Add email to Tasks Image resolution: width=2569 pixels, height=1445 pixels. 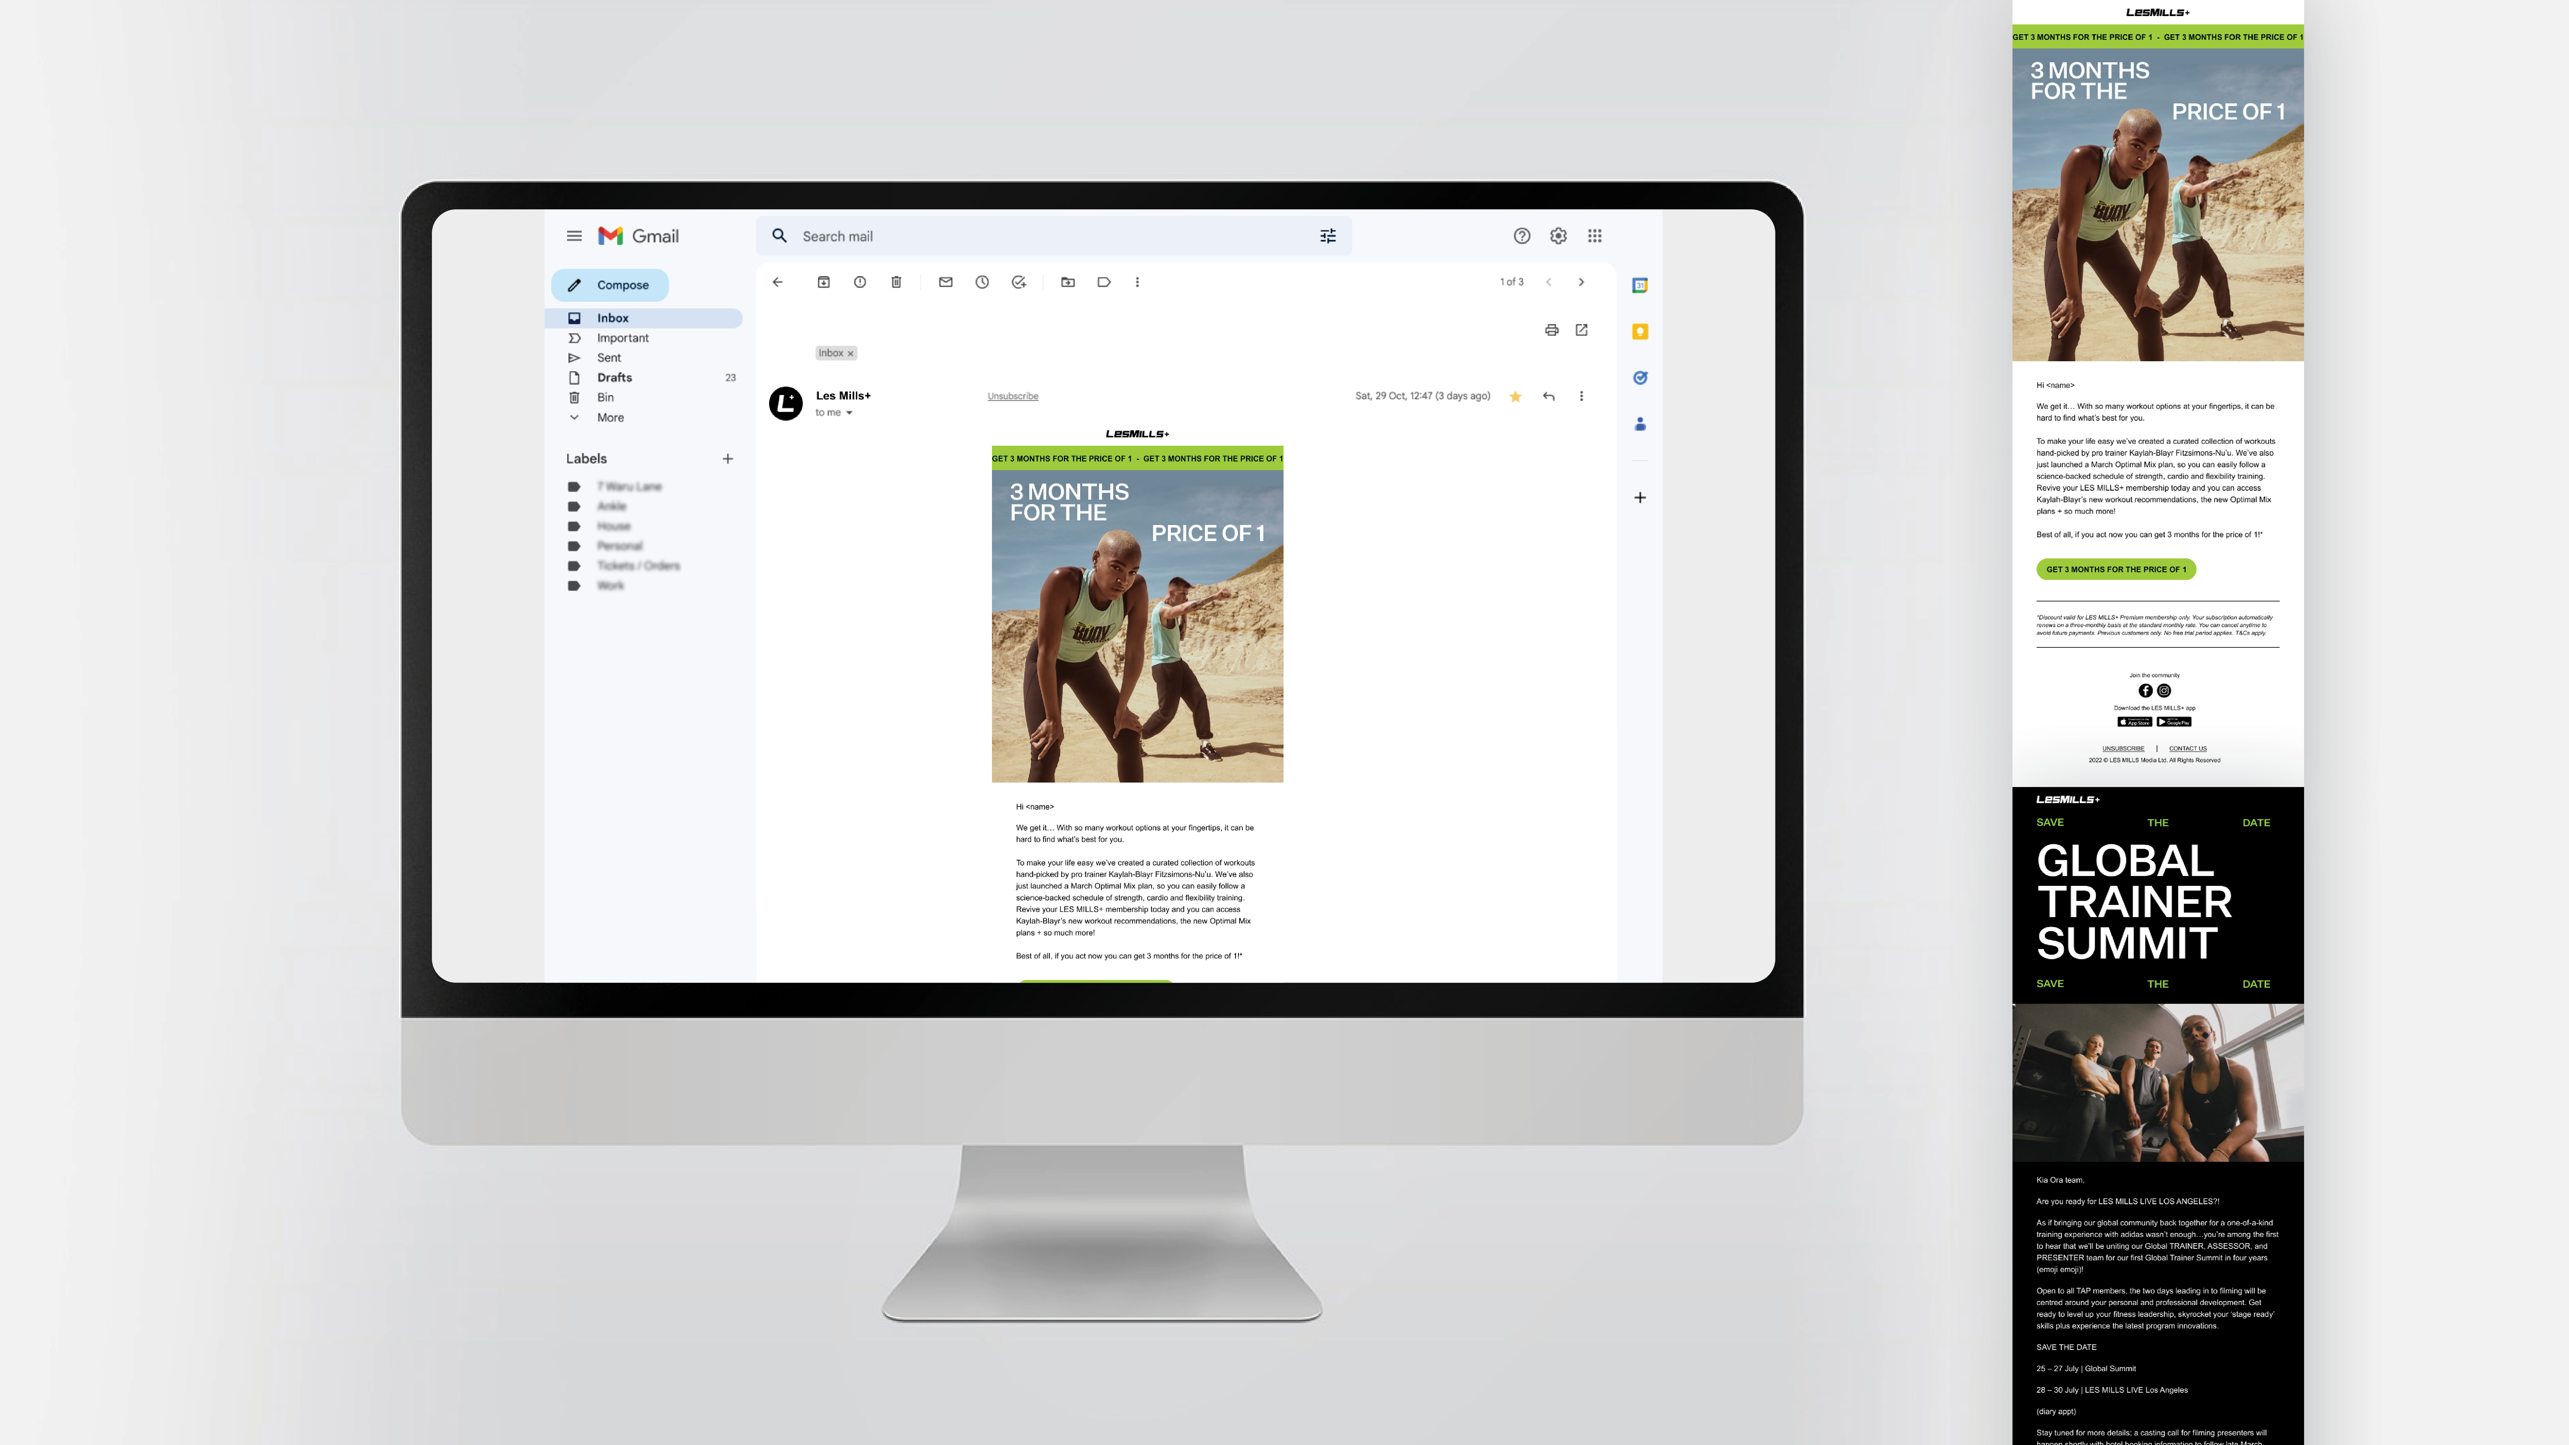[1018, 282]
